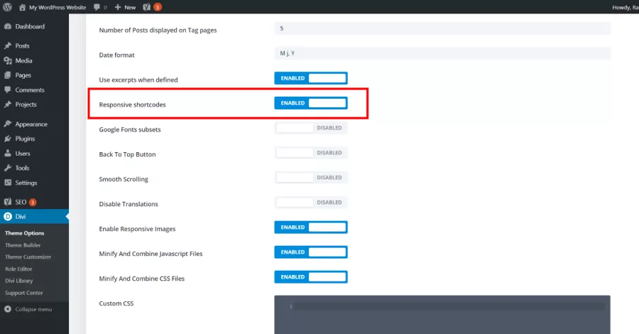Enable Google Fonts subsets toggle

(x=310, y=128)
